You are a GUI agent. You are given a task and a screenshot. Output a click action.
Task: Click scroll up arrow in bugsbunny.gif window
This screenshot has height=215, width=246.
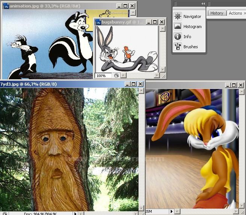pos(163,29)
